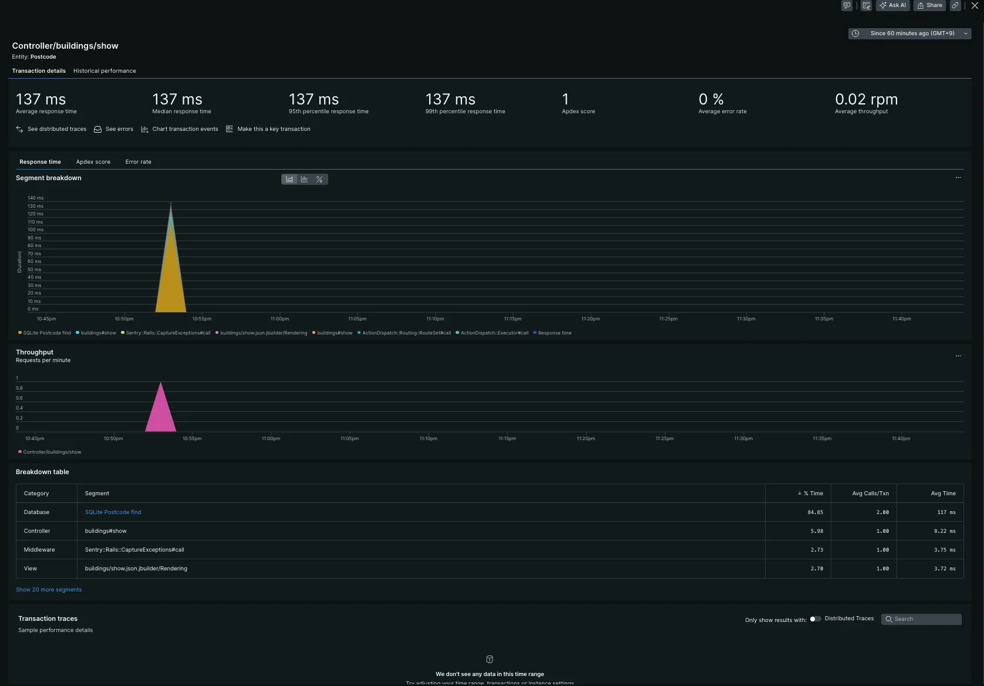Click the copy permalink chain icon
This screenshot has width=984, height=686.
pyautogui.click(x=955, y=5)
